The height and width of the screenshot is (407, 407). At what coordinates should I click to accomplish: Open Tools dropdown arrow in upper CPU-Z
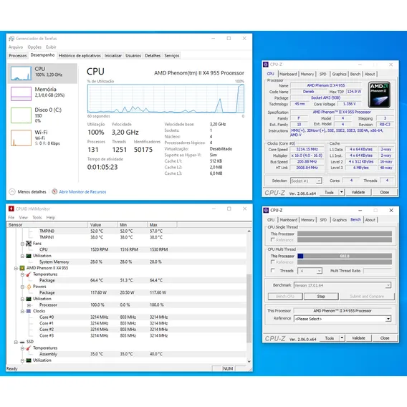pyautogui.click(x=342, y=192)
